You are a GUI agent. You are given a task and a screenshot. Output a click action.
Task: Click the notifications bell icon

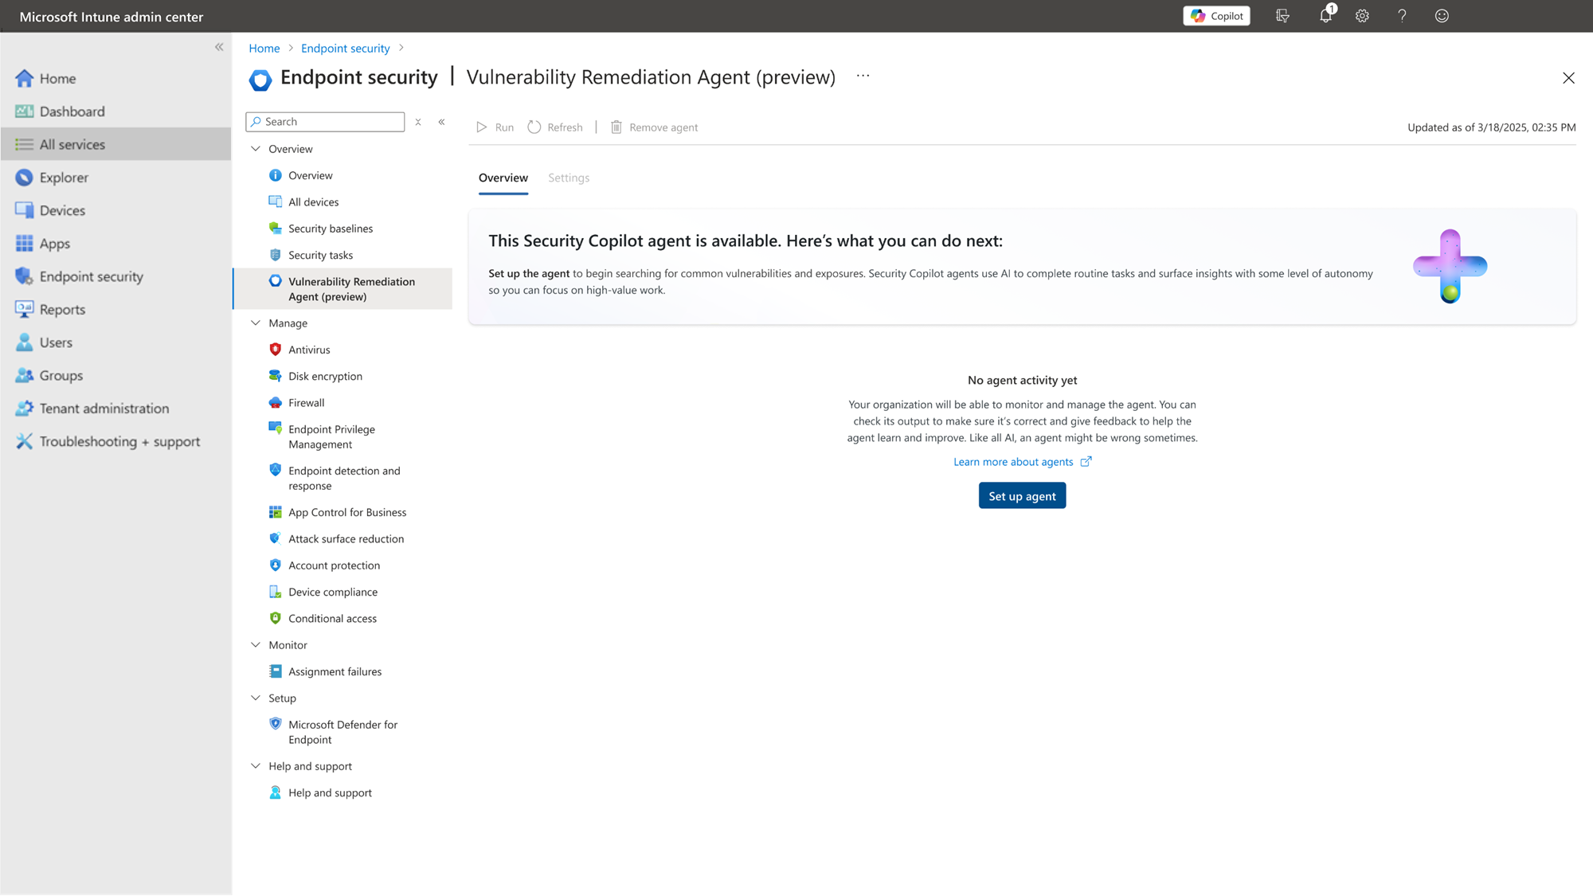(x=1325, y=16)
